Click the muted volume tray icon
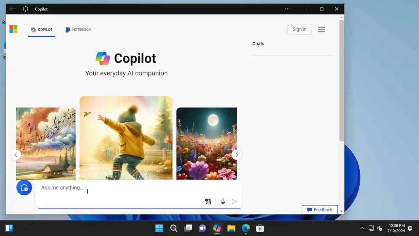The image size is (419, 236). tap(380, 228)
